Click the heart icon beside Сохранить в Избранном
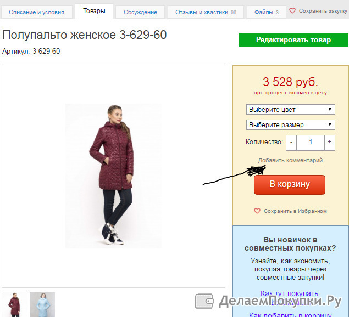The height and width of the screenshot is (317, 349). click(257, 211)
